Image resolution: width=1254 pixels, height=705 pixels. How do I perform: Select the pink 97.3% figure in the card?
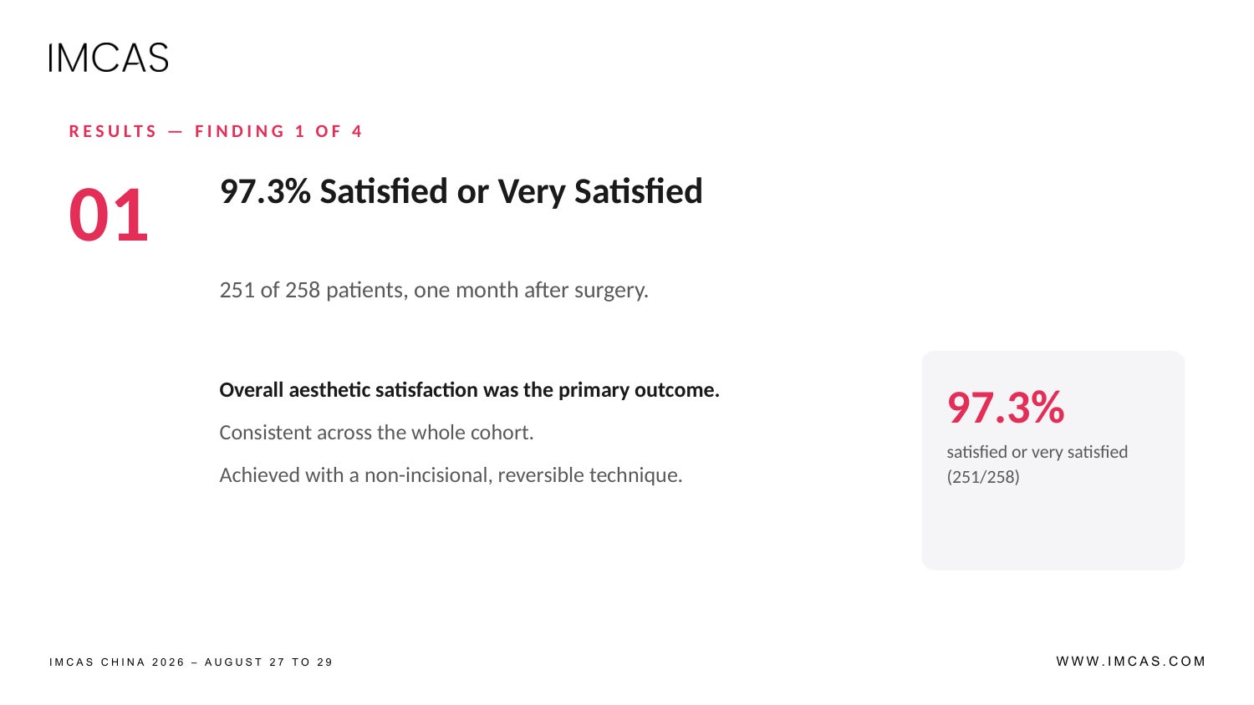(x=1006, y=408)
